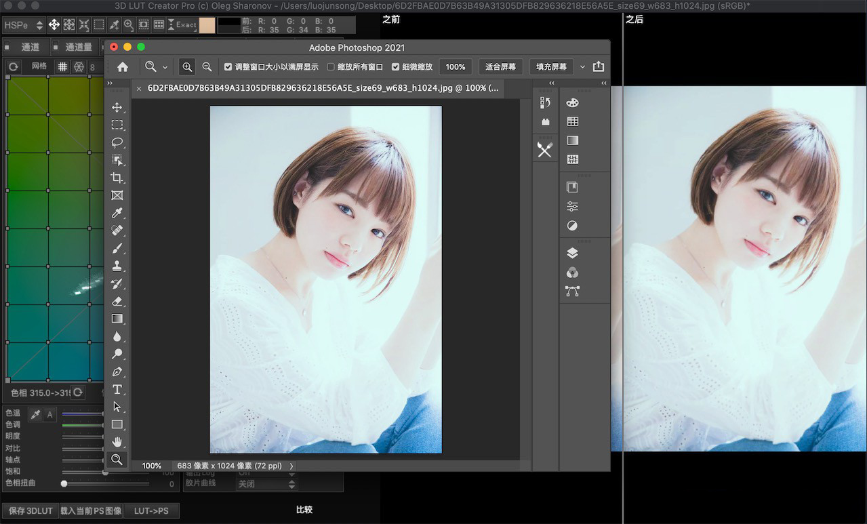Expand the Photoshop toolbar double-arrow
Screen dimensions: 867x524
coord(110,83)
